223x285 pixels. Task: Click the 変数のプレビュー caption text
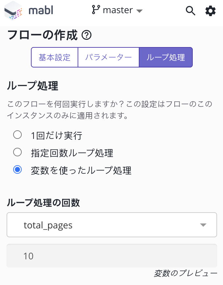pos(185,273)
